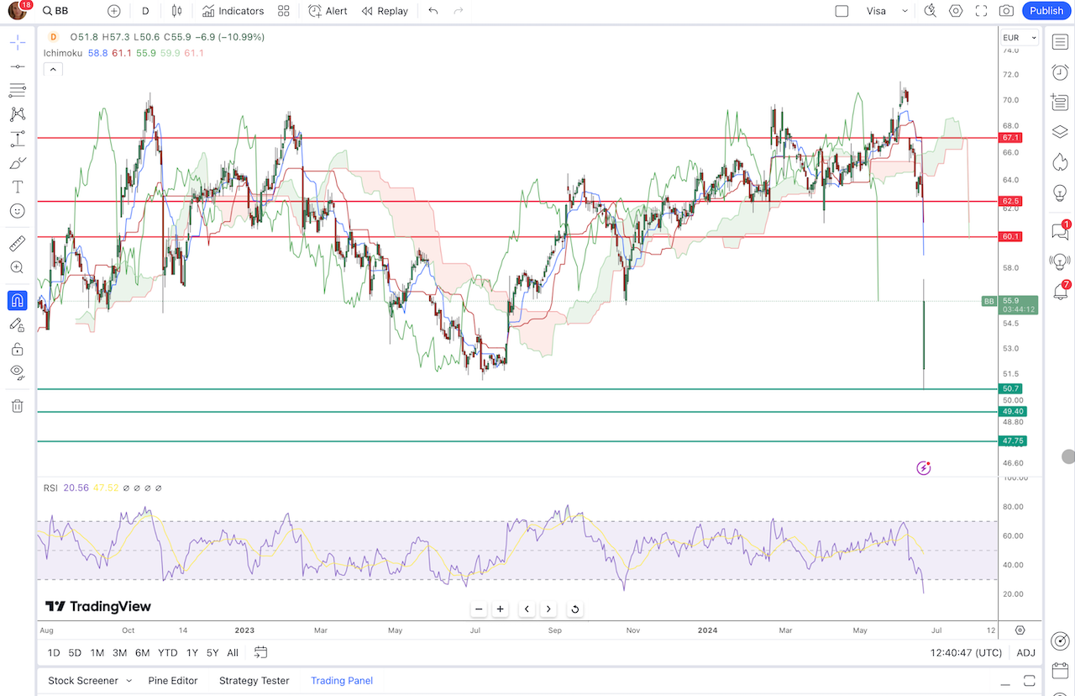Open the alerts panel clock icon
1075x696 pixels.
point(1060,72)
